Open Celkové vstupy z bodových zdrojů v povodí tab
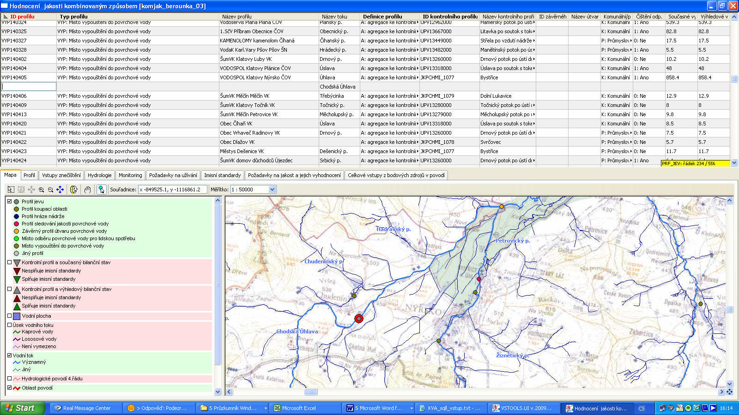The image size is (739, 415). 396,175
